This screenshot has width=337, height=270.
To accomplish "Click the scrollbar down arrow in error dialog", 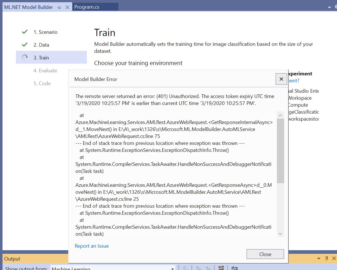I will [280, 234].
